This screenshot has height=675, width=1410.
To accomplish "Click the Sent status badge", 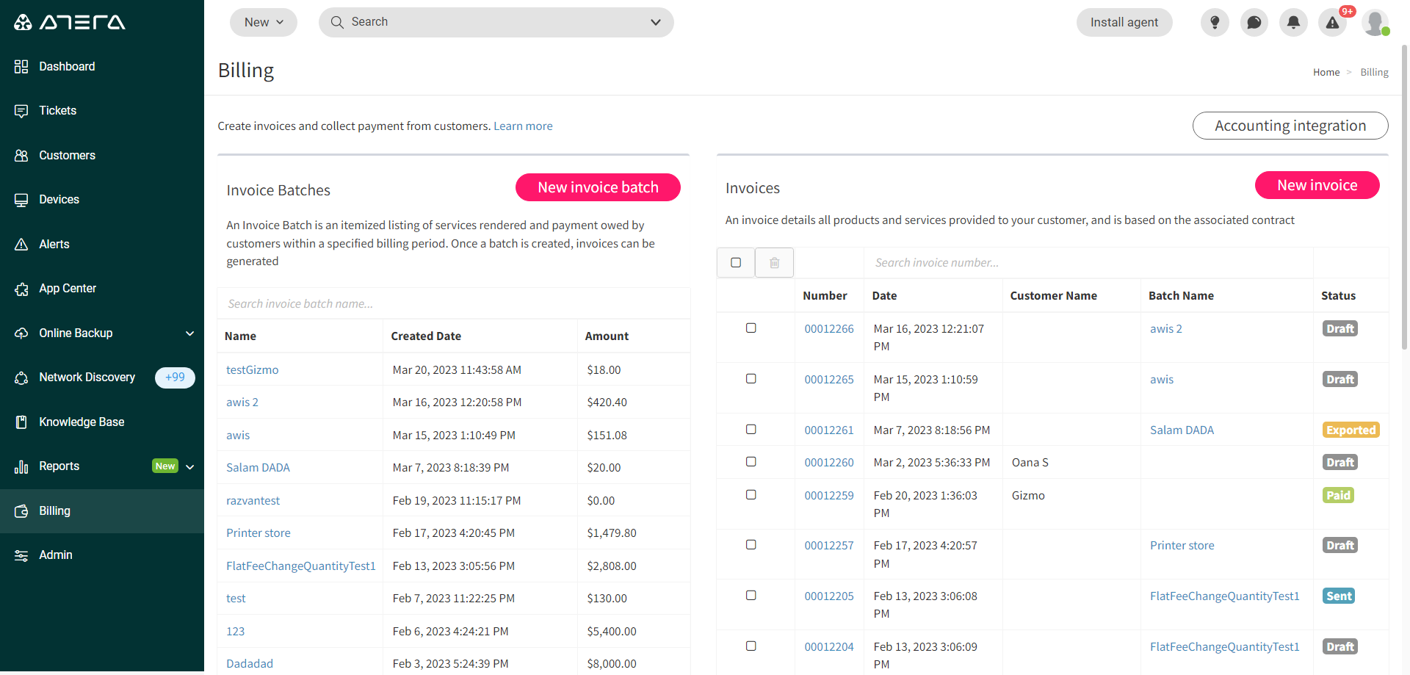I will coord(1339,596).
